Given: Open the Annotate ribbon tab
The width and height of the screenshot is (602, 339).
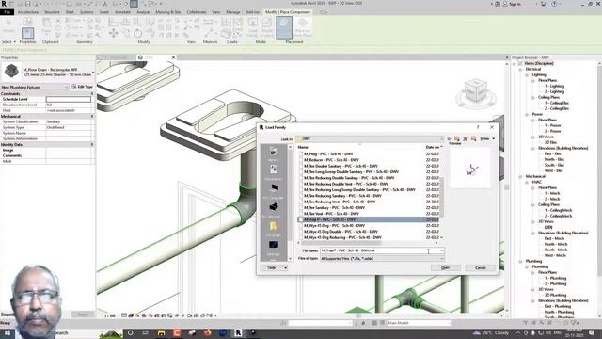Looking at the screenshot, I should click(x=122, y=12).
